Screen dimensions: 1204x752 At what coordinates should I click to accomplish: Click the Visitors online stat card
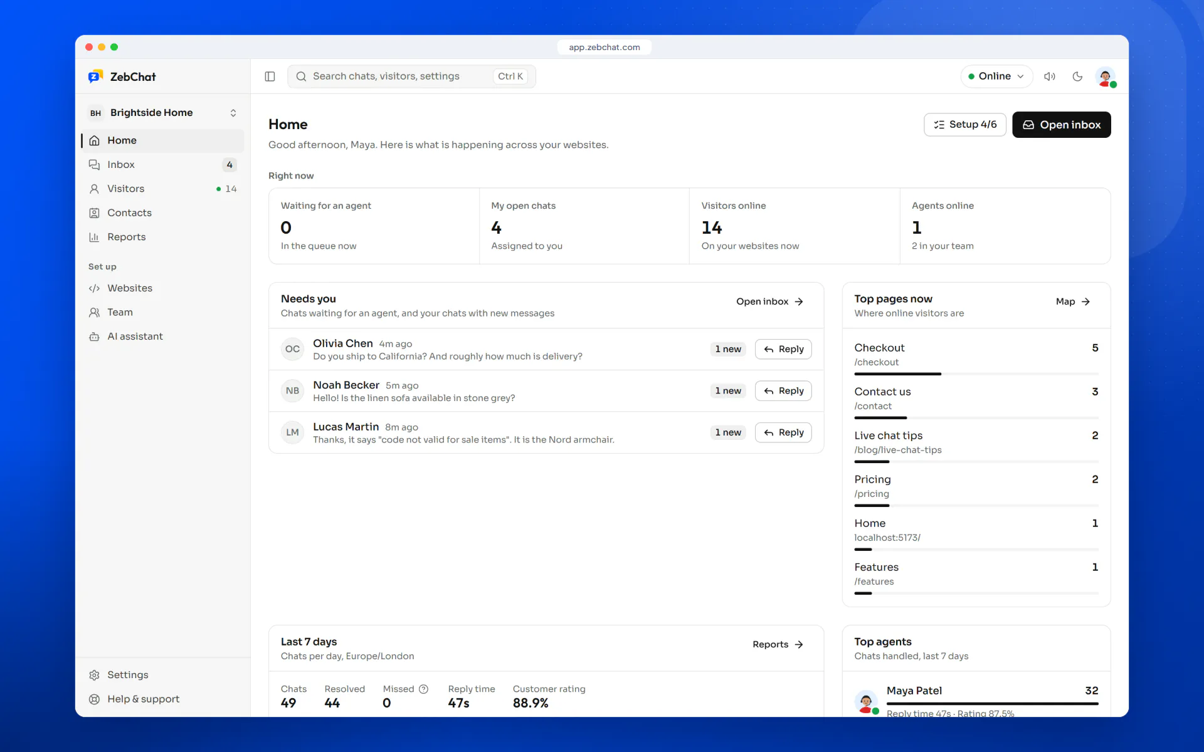click(795, 226)
